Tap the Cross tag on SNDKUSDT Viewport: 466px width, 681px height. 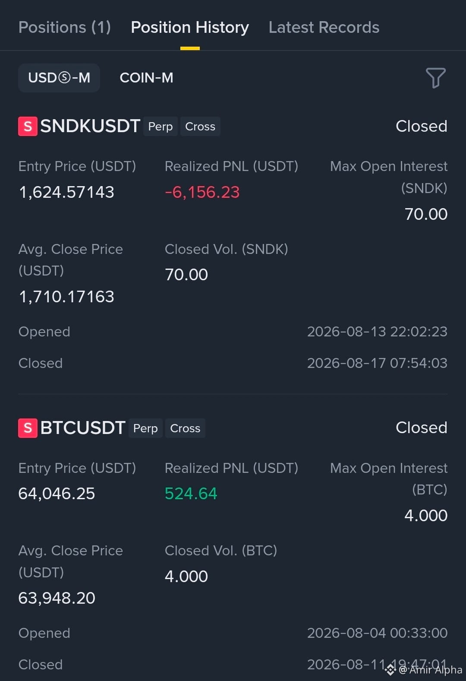click(200, 127)
